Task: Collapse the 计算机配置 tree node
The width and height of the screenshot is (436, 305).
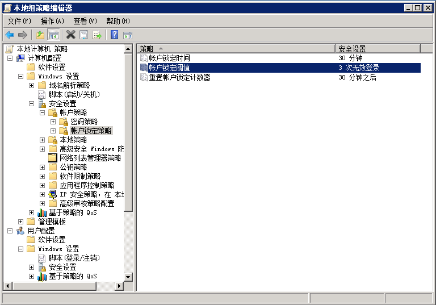Action: pyautogui.click(x=10, y=58)
